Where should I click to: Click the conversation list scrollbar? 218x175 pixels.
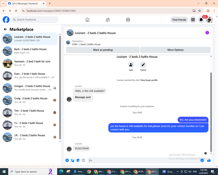pyautogui.click(x=60, y=87)
